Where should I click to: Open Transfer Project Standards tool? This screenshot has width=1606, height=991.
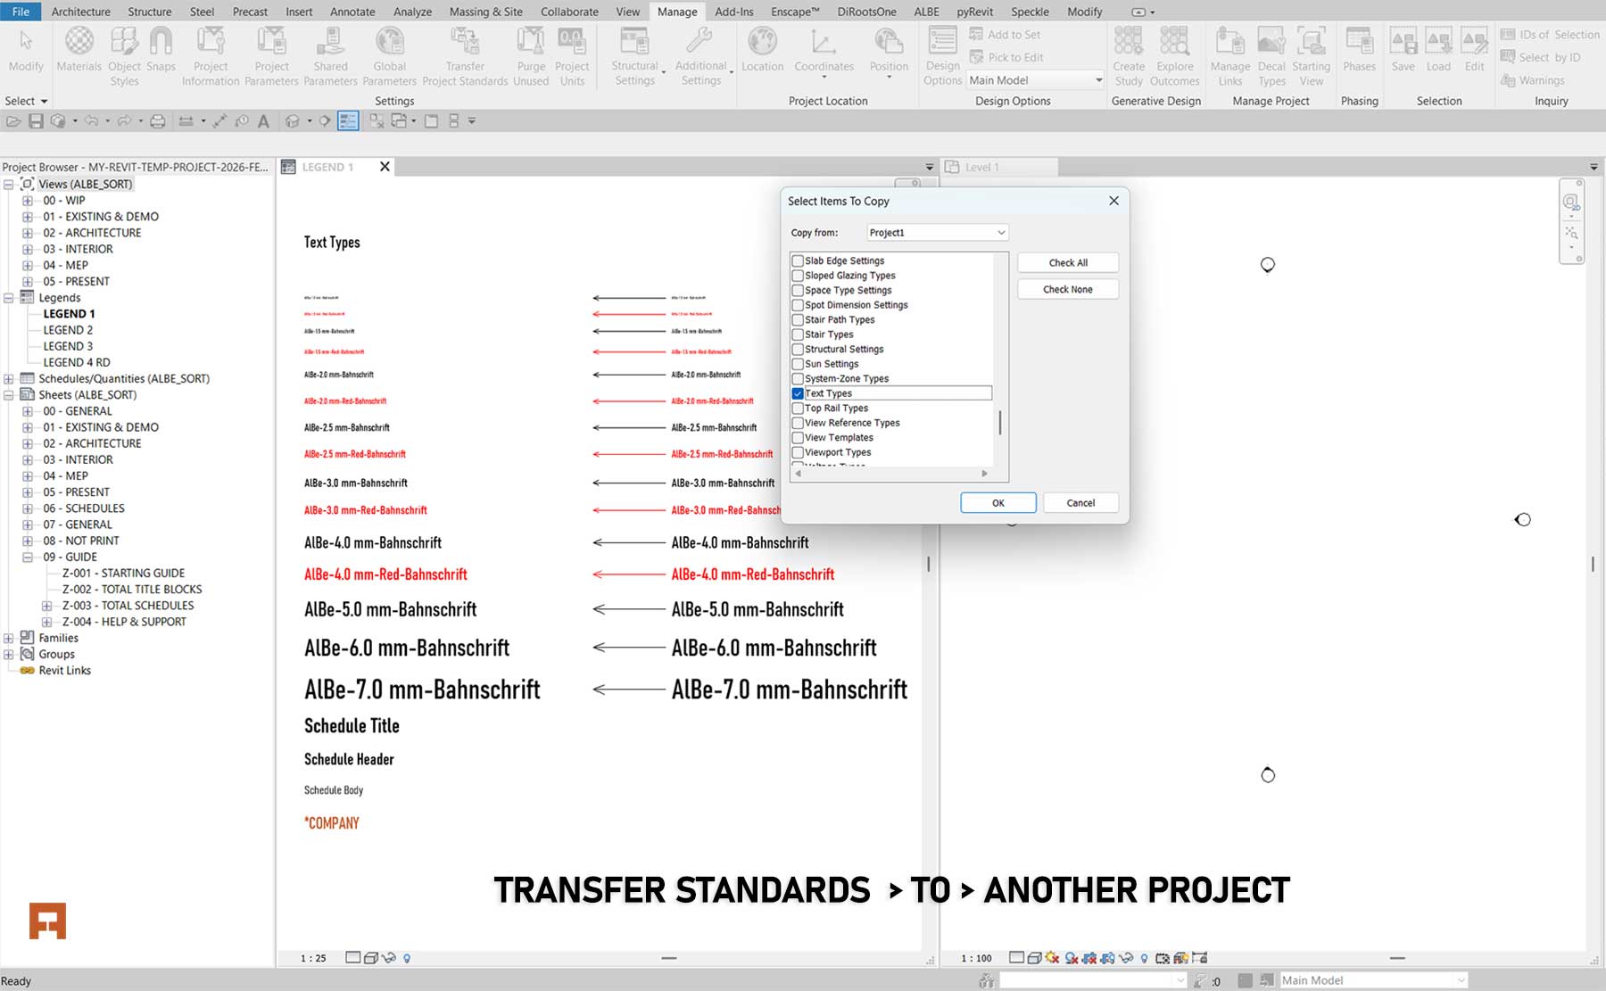pos(464,54)
